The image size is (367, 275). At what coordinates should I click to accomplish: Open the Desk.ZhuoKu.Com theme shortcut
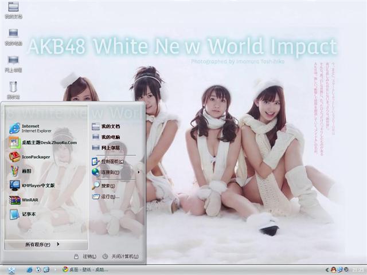48,142
